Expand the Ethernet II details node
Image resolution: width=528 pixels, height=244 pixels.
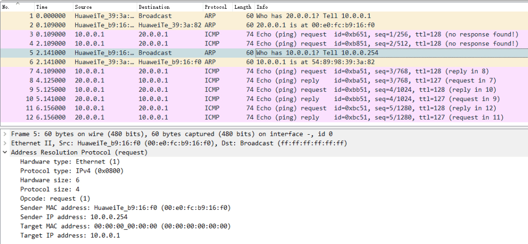[x=5, y=143]
